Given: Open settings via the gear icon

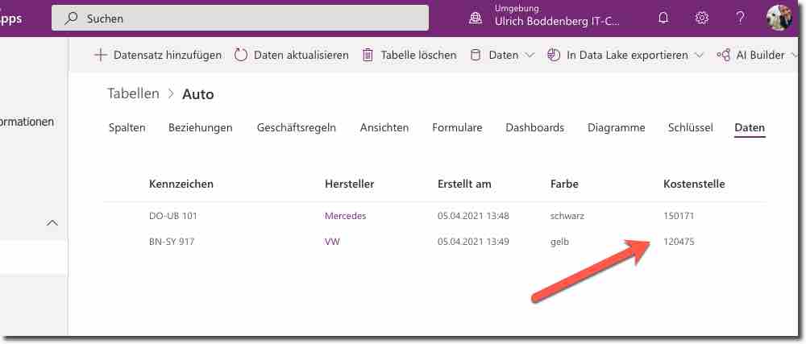Looking at the screenshot, I should [702, 18].
